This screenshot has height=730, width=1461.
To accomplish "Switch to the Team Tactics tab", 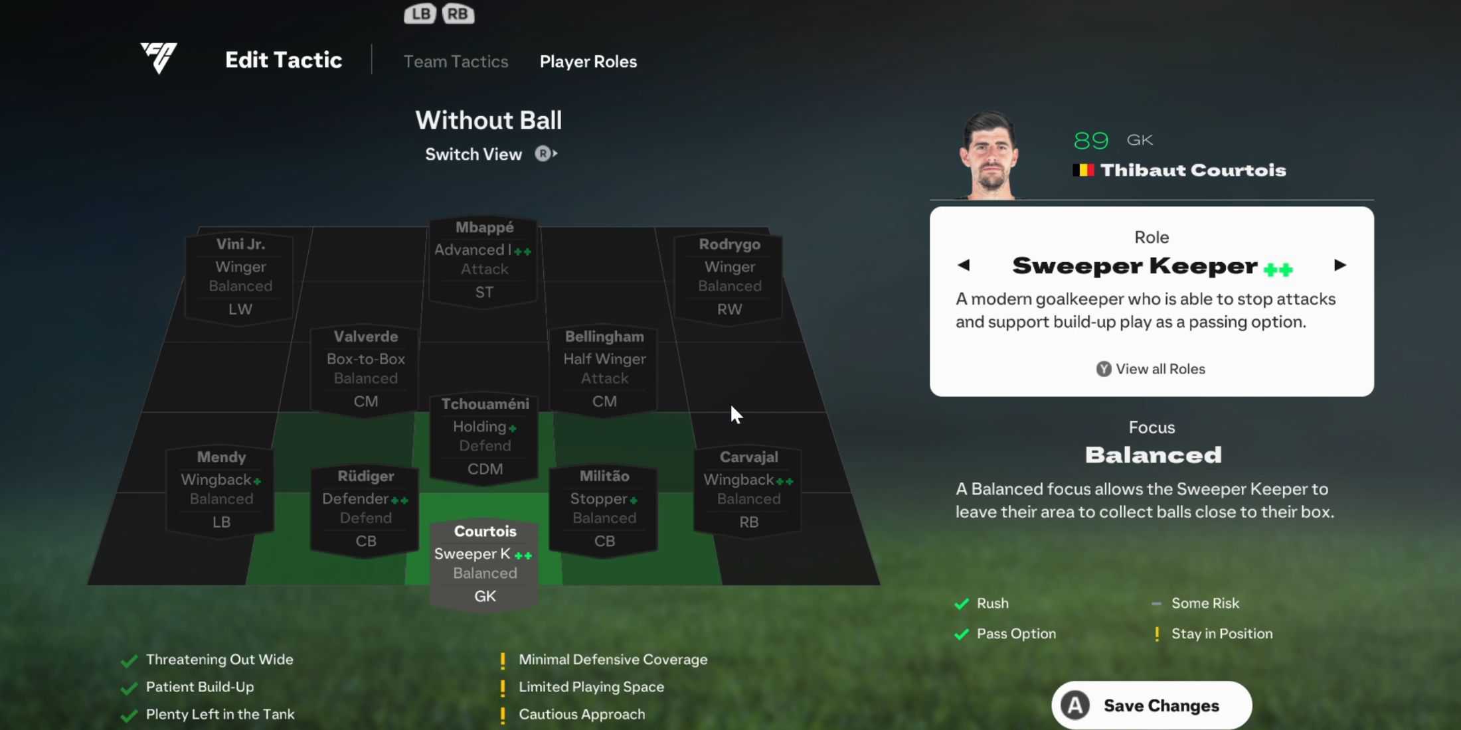I will pos(456,60).
